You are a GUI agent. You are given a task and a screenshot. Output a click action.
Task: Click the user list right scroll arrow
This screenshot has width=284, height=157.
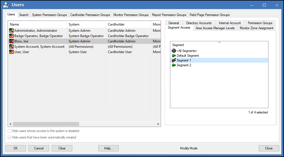point(158,124)
